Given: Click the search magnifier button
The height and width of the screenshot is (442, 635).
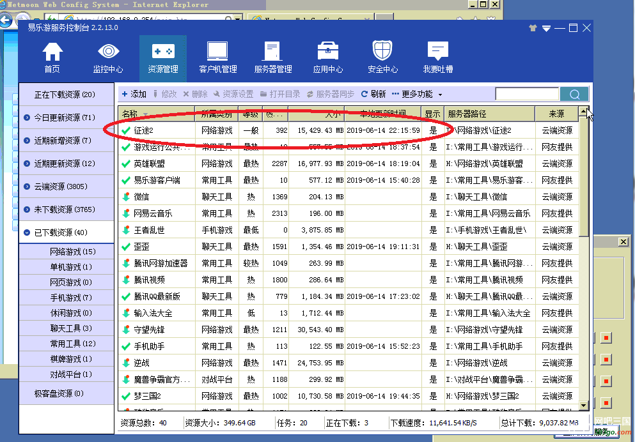Looking at the screenshot, I should 574,95.
